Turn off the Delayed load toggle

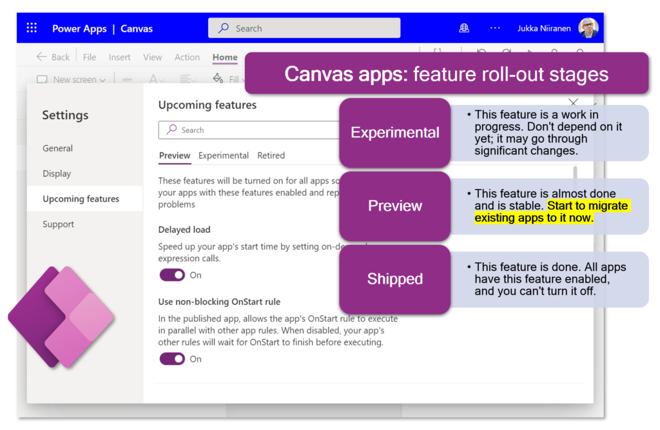[172, 275]
